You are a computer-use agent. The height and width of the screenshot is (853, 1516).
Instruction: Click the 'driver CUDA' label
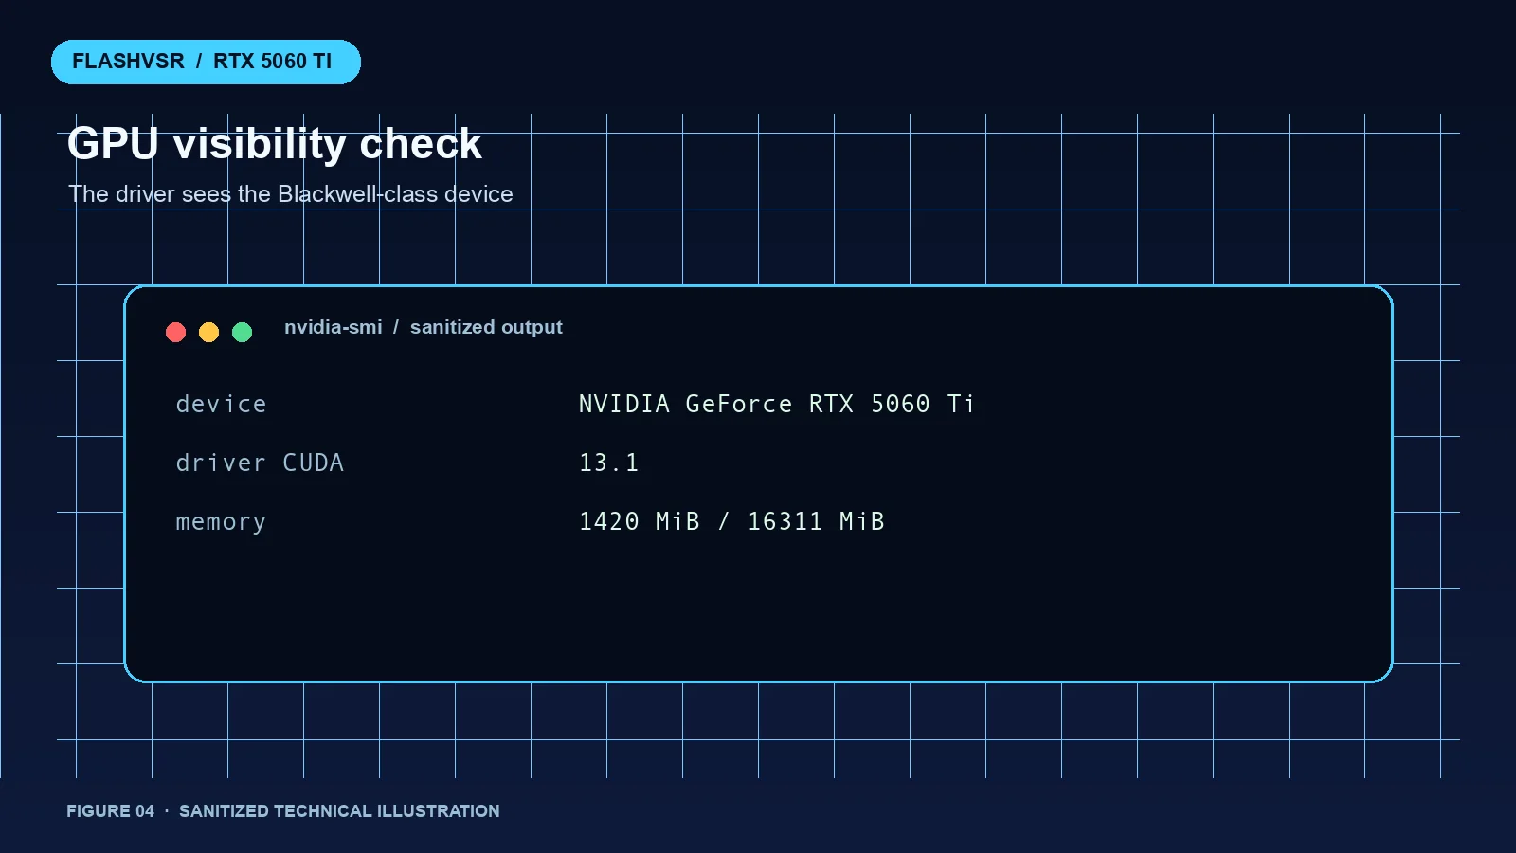pyautogui.click(x=260, y=463)
